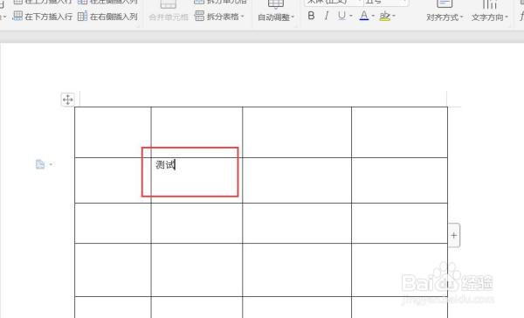This screenshot has width=524, height=318.
Task: Open the 拆分表格 split table dropdown
Action: (x=219, y=16)
